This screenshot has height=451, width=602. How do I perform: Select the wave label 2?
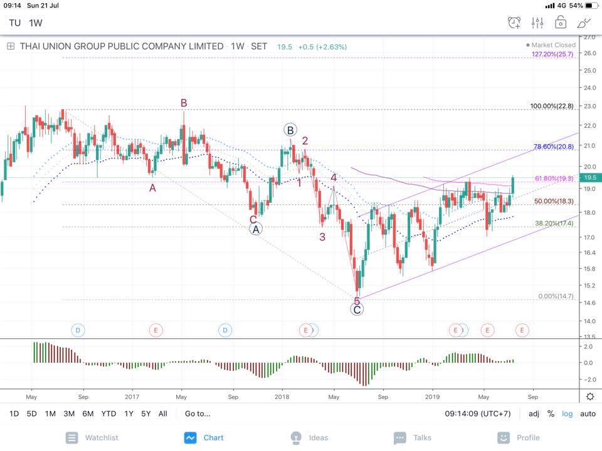click(305, 141)
